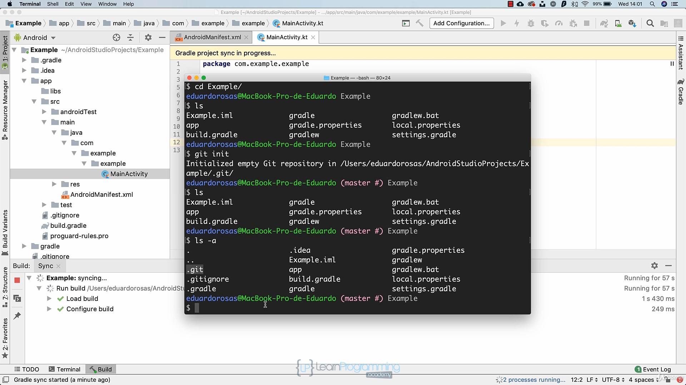686x385 pixels.
Task: Expand the test folder
Action: pyautogui.click(x=44, y=205)
